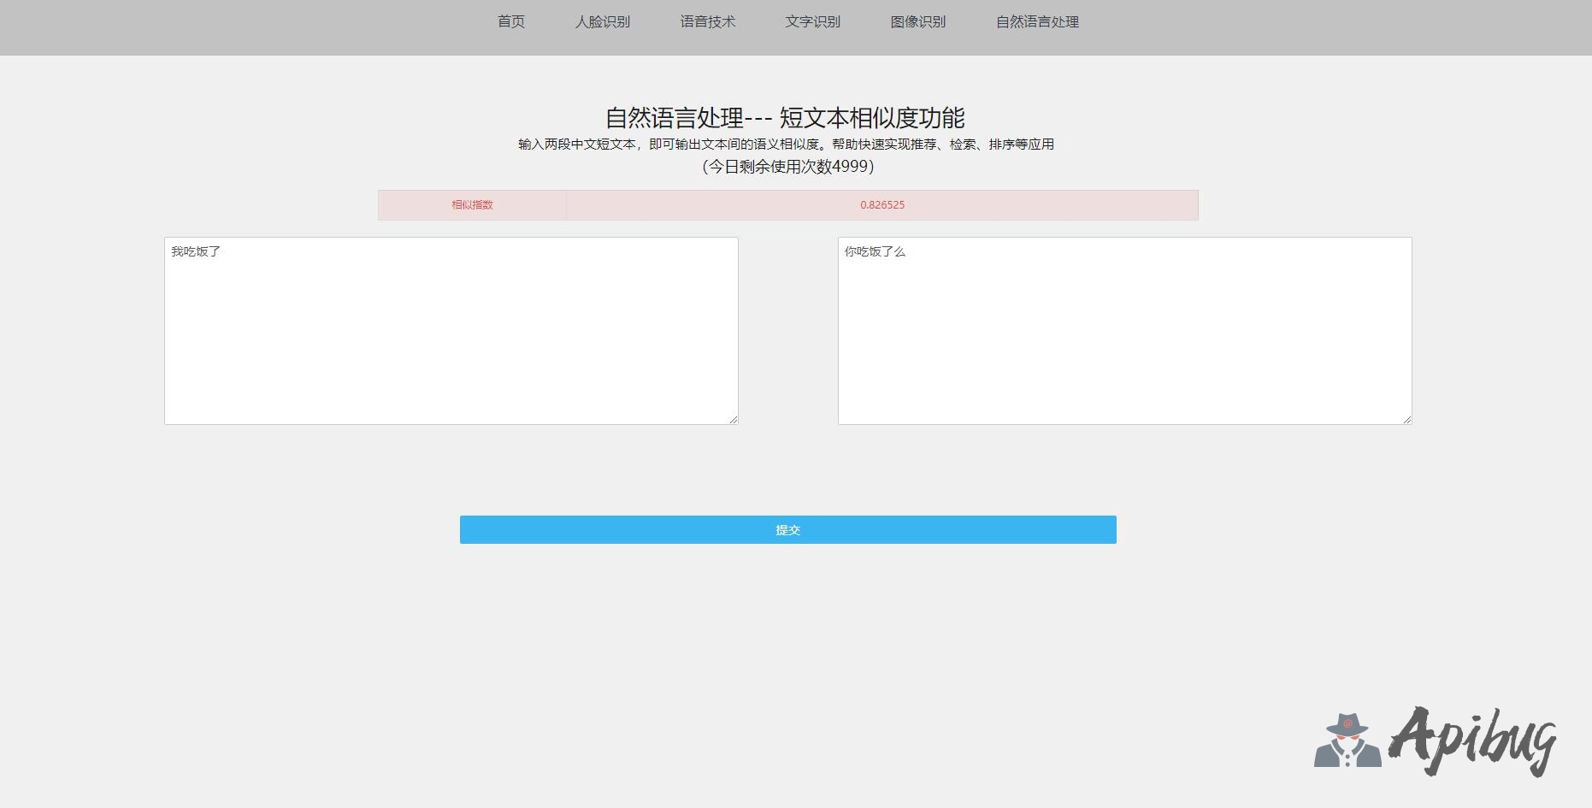Click the text 我吃饭了 in left box
1592x808 pixels.
(196, 251)
